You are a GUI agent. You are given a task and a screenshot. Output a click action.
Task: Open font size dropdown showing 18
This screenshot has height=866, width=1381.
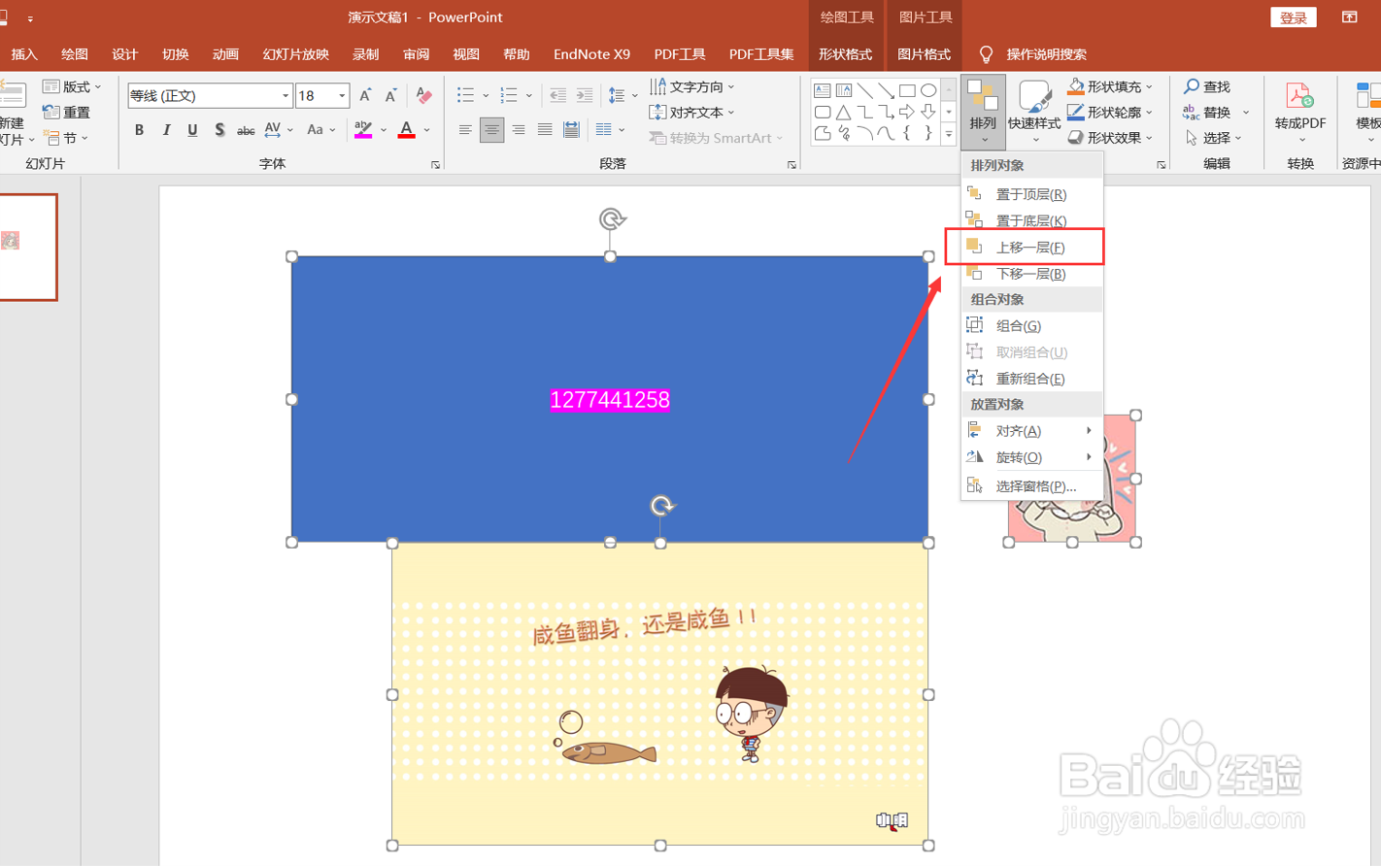click(342, 95)
